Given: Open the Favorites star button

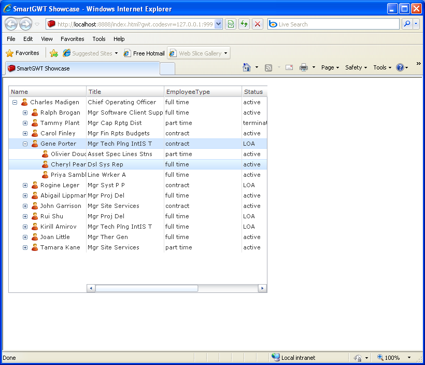Looking at the screenshot, I should tap(22, 53).
